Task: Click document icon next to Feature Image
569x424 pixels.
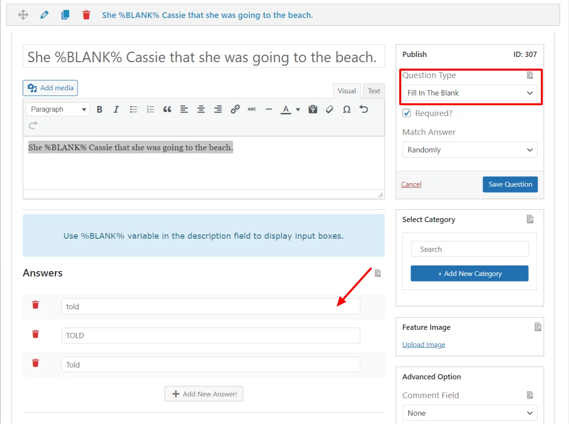Action: pos(538,327)
